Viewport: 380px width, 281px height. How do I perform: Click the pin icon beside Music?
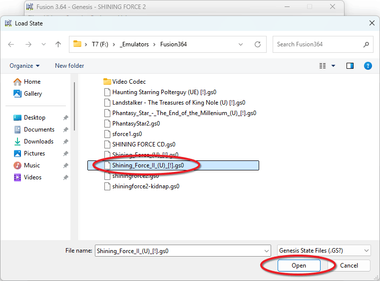[x=66, y=165]
